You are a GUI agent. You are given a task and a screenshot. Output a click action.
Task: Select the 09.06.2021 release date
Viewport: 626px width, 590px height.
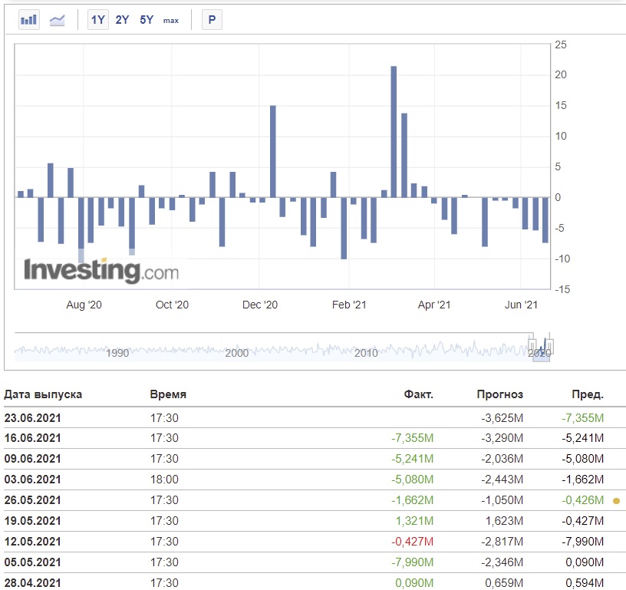point(33,459)
